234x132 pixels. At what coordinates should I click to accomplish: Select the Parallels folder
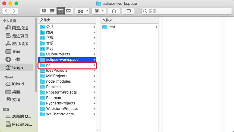(67, 87)
